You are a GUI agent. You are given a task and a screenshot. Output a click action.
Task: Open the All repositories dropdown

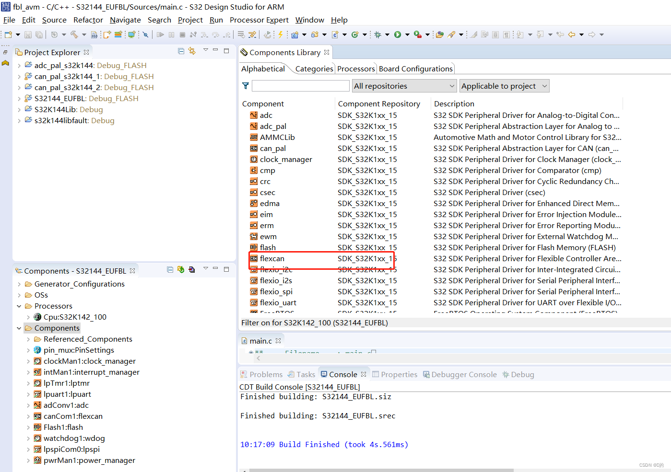point(404,86)
